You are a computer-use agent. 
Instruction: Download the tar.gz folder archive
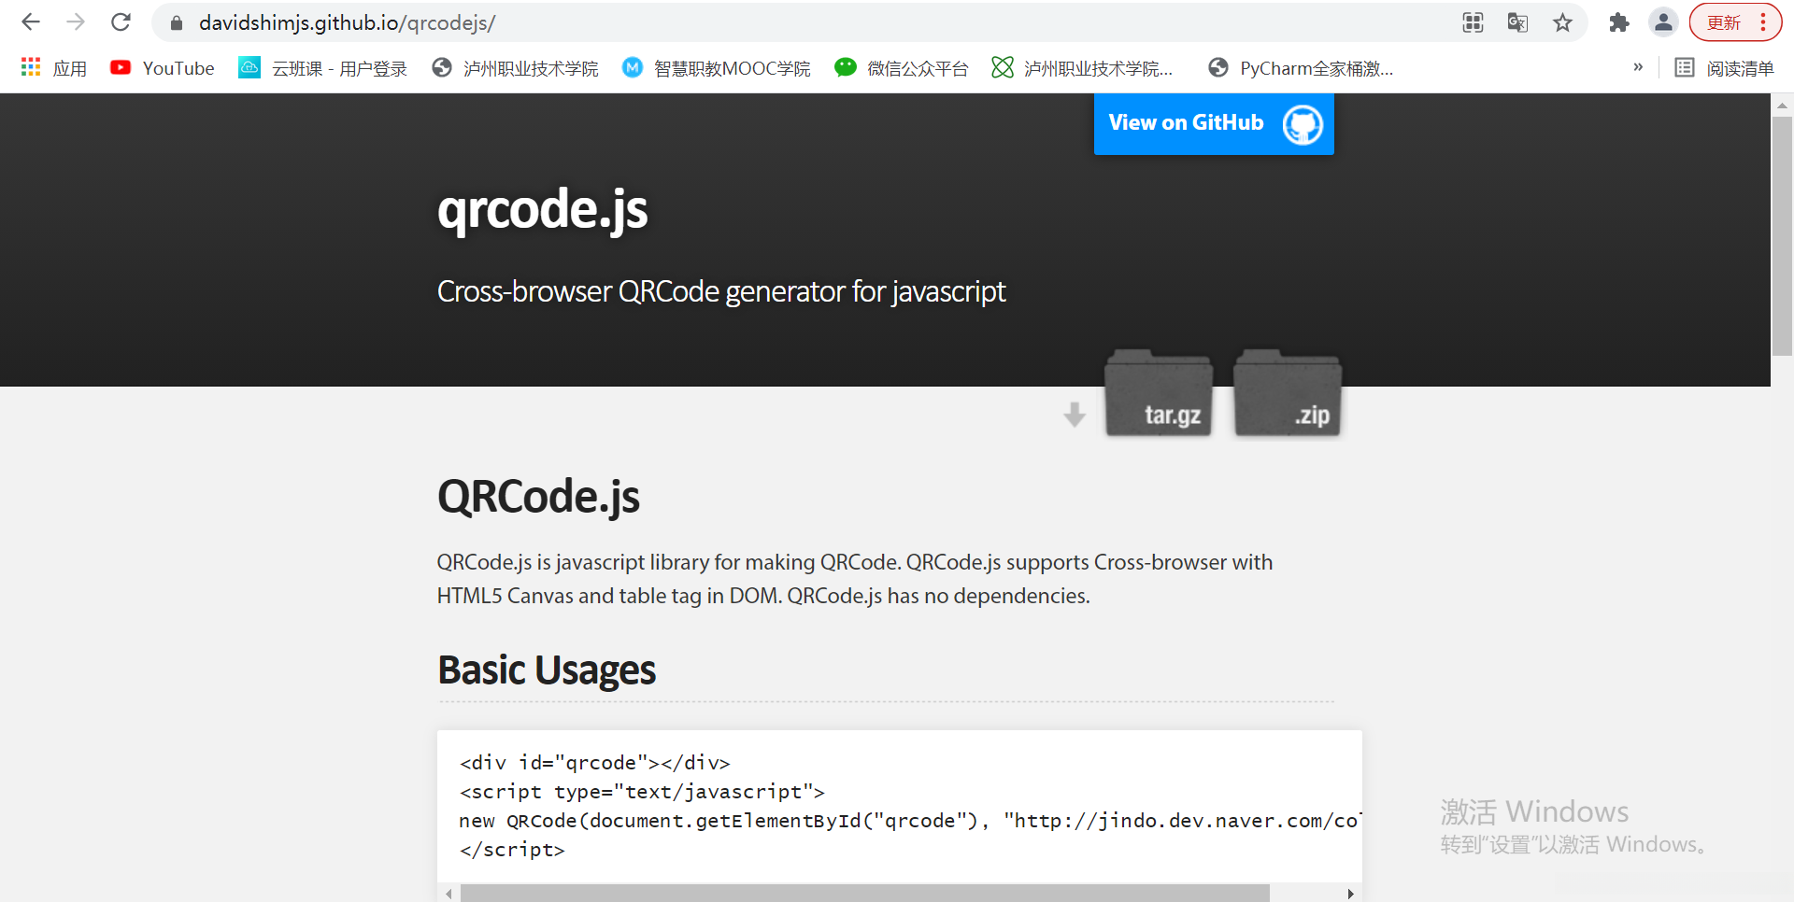point(1159,394)
